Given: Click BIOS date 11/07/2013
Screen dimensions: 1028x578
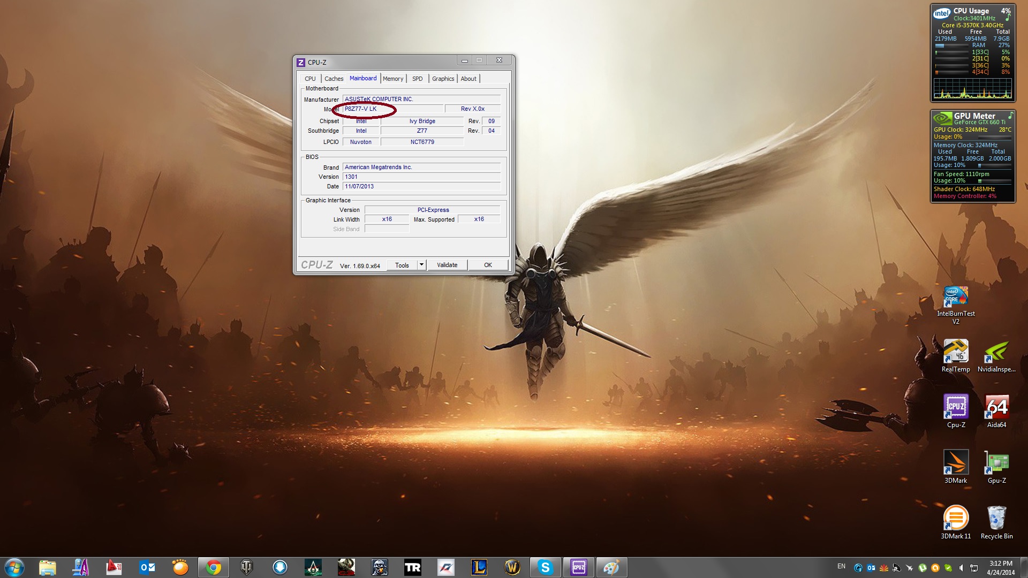Looking at the screenshot, I should click(421, 186).
